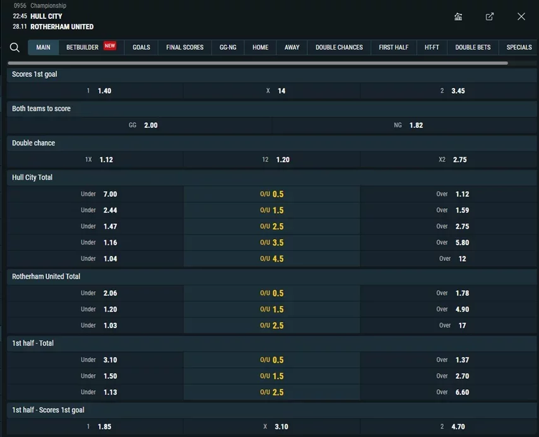This screenshot has width=539, height=437.
Task: Open the HT-FT tab
Action: (432, 47)
